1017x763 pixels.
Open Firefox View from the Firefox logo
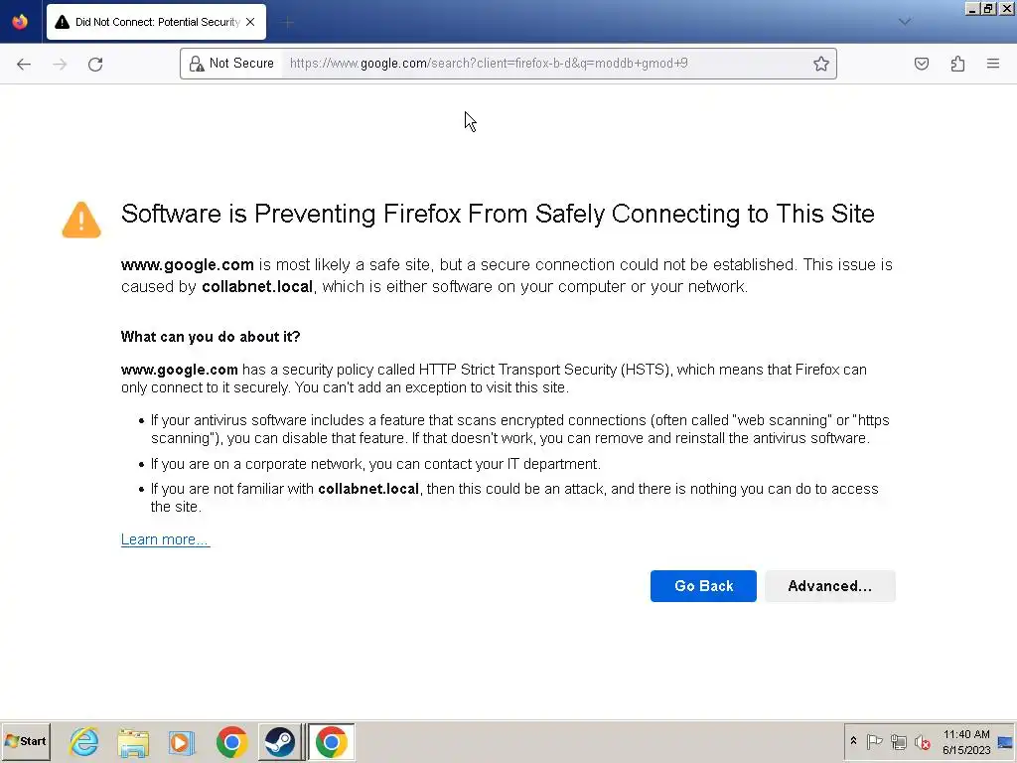[x=20, y=22]
